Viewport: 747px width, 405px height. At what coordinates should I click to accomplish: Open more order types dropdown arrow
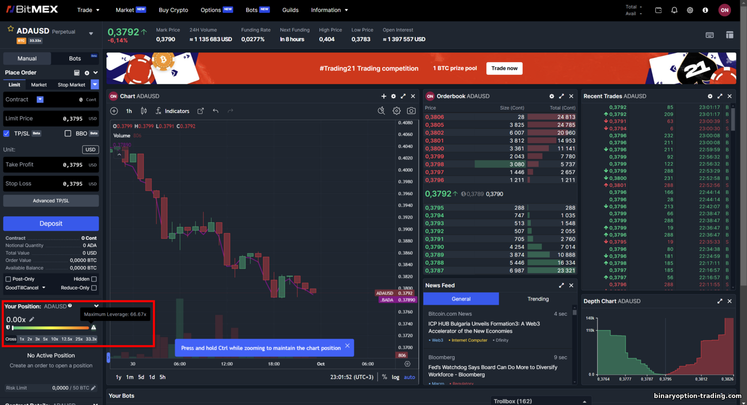point(95,85)
